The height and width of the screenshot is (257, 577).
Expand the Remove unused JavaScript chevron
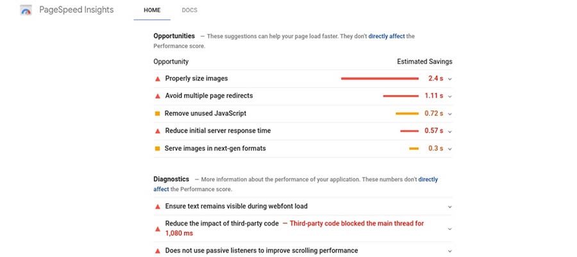pos(449,114)
